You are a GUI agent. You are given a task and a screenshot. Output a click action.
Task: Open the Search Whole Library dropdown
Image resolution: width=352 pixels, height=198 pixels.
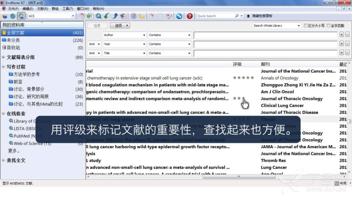299,25
